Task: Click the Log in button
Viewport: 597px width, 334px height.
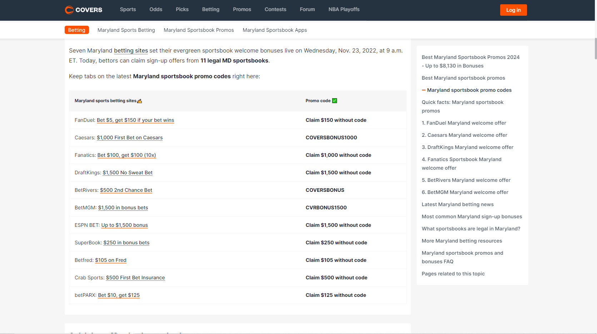Action: (x=513, y=10)
